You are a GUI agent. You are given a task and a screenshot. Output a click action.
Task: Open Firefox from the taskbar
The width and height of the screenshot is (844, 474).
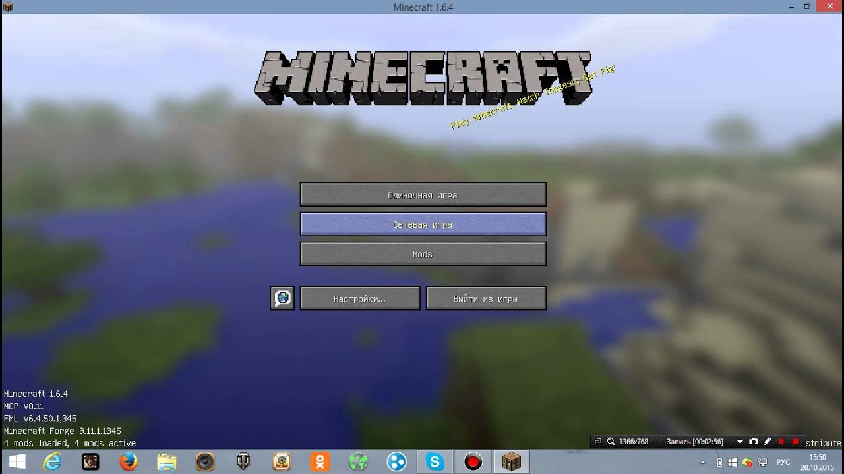tap(129, 461)
